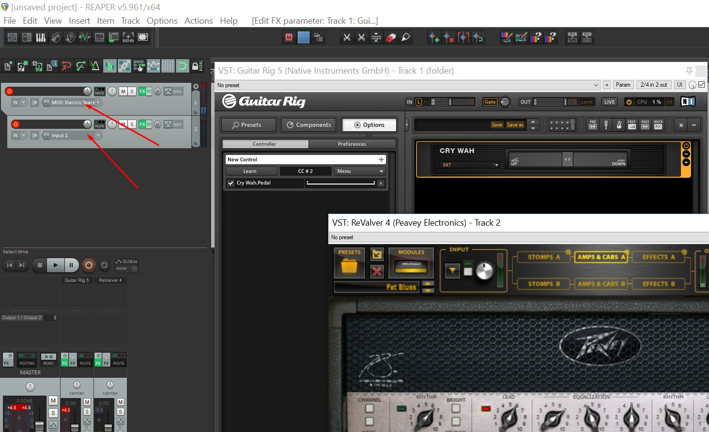Solo track 2 in the track panel
Screen dimensions: 709x432
coord(132,124)
